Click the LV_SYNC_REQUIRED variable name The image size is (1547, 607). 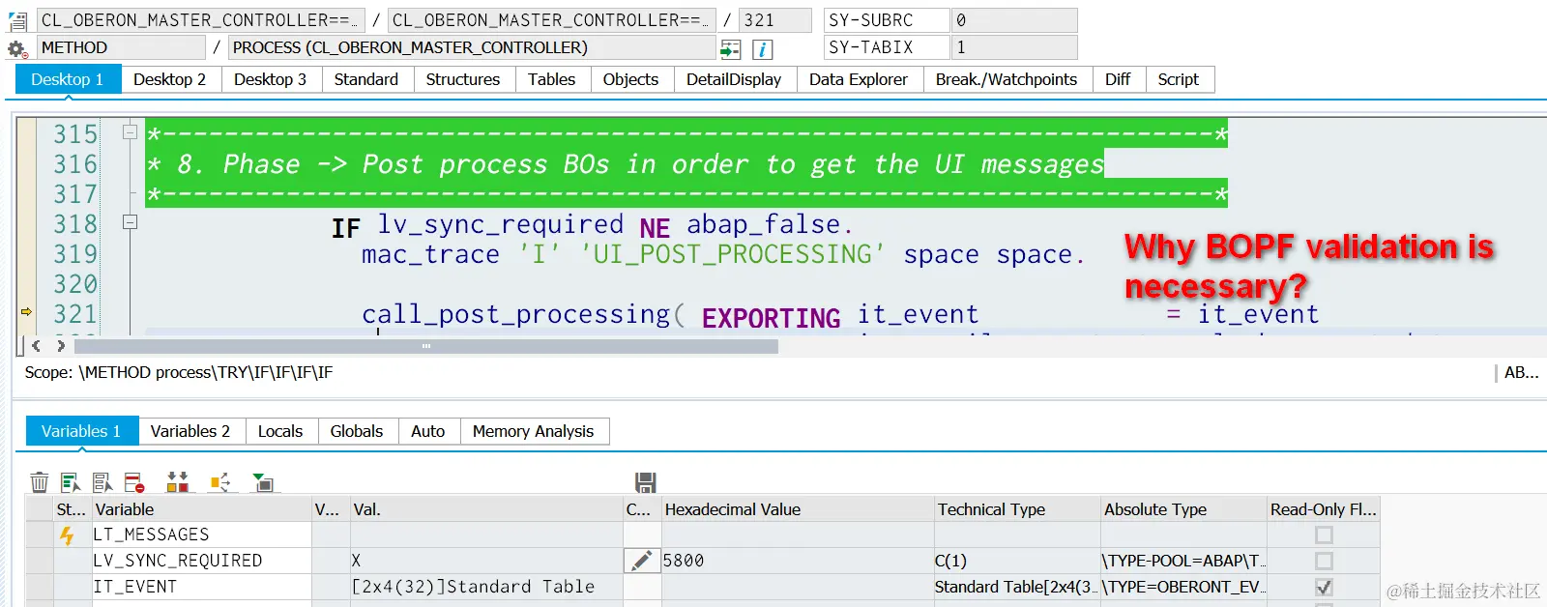tap(178, 561)
